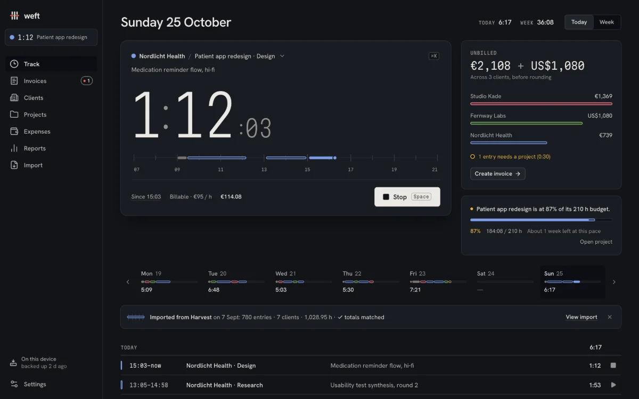Click the Fernway Labs unbilled bar
Viewport: 639px width, 399px height.
[526, 123]
